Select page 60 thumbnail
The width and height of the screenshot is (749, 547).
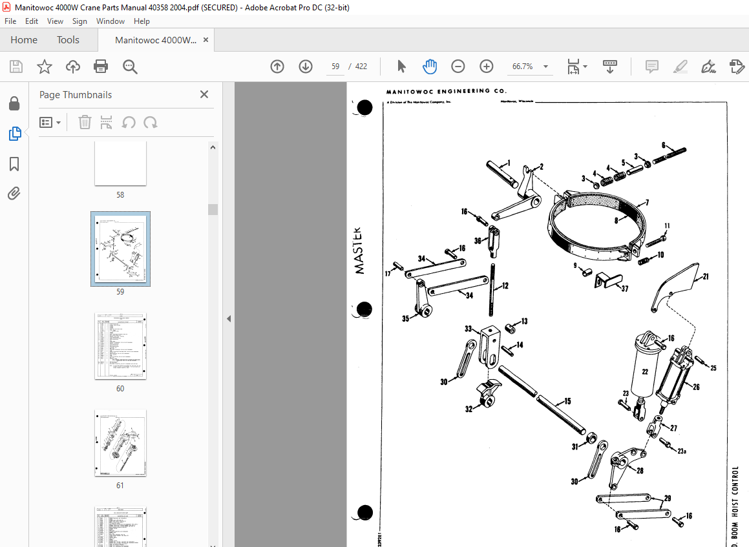(x=120, y=346)
